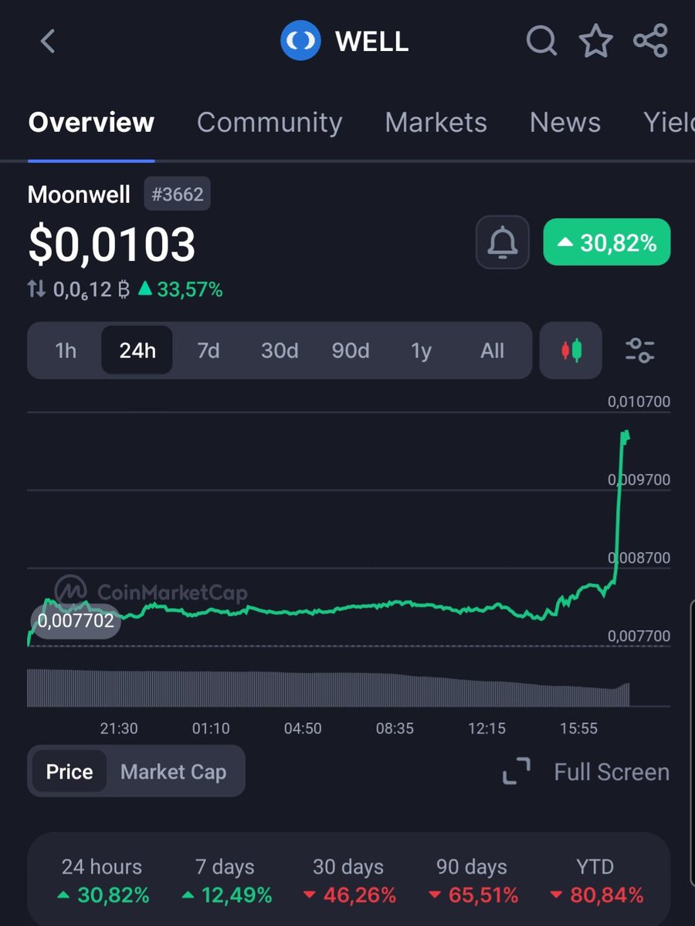Open search with magnifying glass icon

pyautogui.click(x=541, y=41)
